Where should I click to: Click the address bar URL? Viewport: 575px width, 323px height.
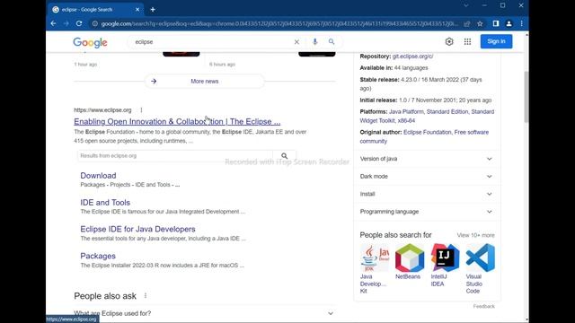[279, 24]
